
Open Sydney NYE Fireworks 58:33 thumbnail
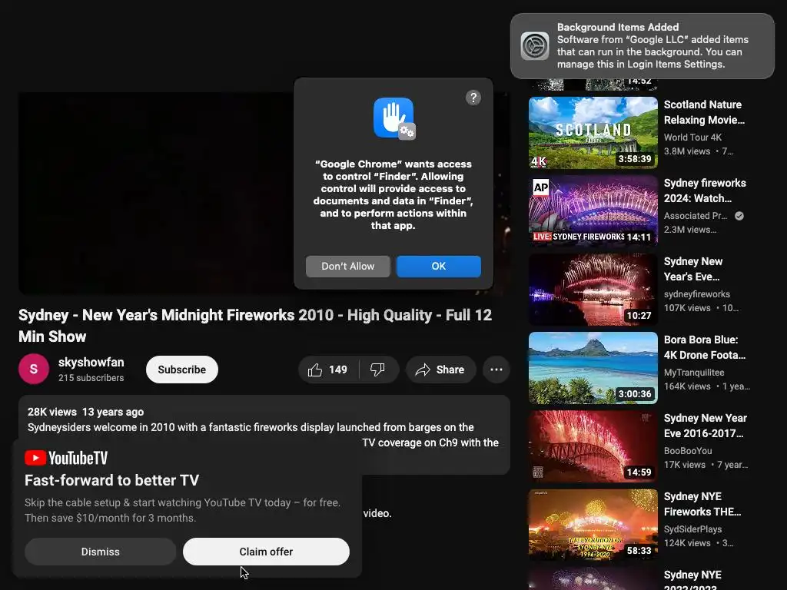tap(593, 524)
